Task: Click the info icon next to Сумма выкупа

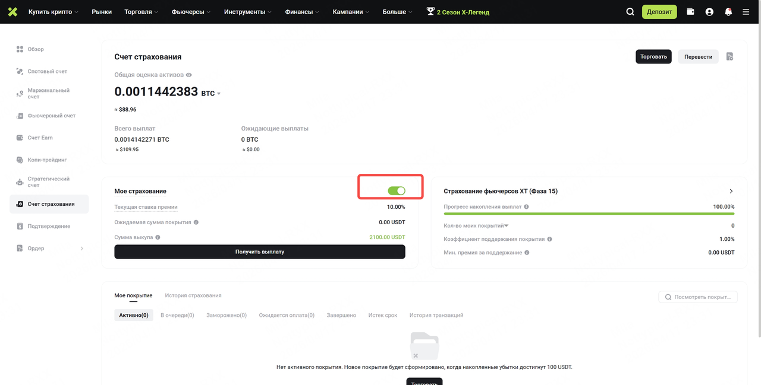Action: point(158,237)
